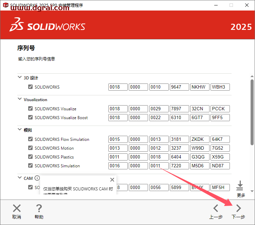This screenshot has width=255, height=225.
Task: Collapse the 模拟 section
Action: [19, 130]
